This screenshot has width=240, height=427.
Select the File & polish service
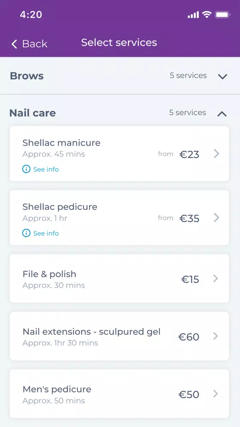(119, 278)
